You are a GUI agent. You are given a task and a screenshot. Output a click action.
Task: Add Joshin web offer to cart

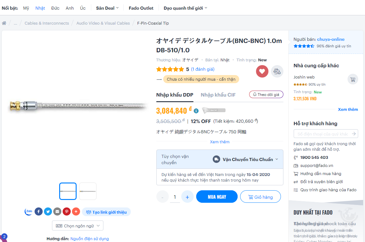point(353,80)
